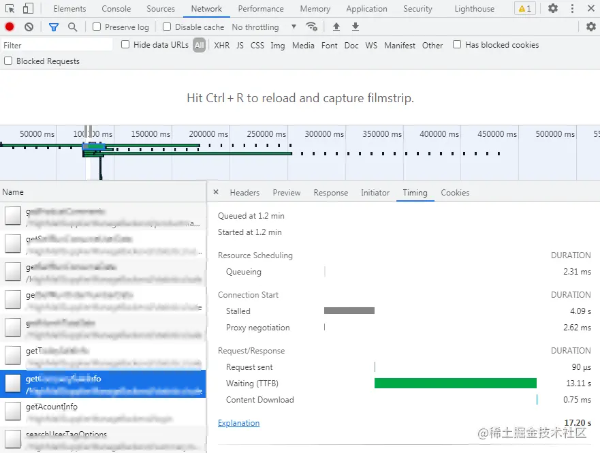Filter requests by Img
Viewport: 600px width, 453px height.
(278, 46)
